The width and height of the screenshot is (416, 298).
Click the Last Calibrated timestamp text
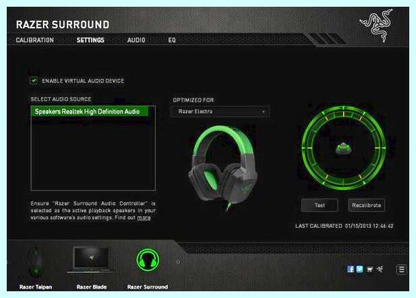pyautogui.click(x=345, y=226)
